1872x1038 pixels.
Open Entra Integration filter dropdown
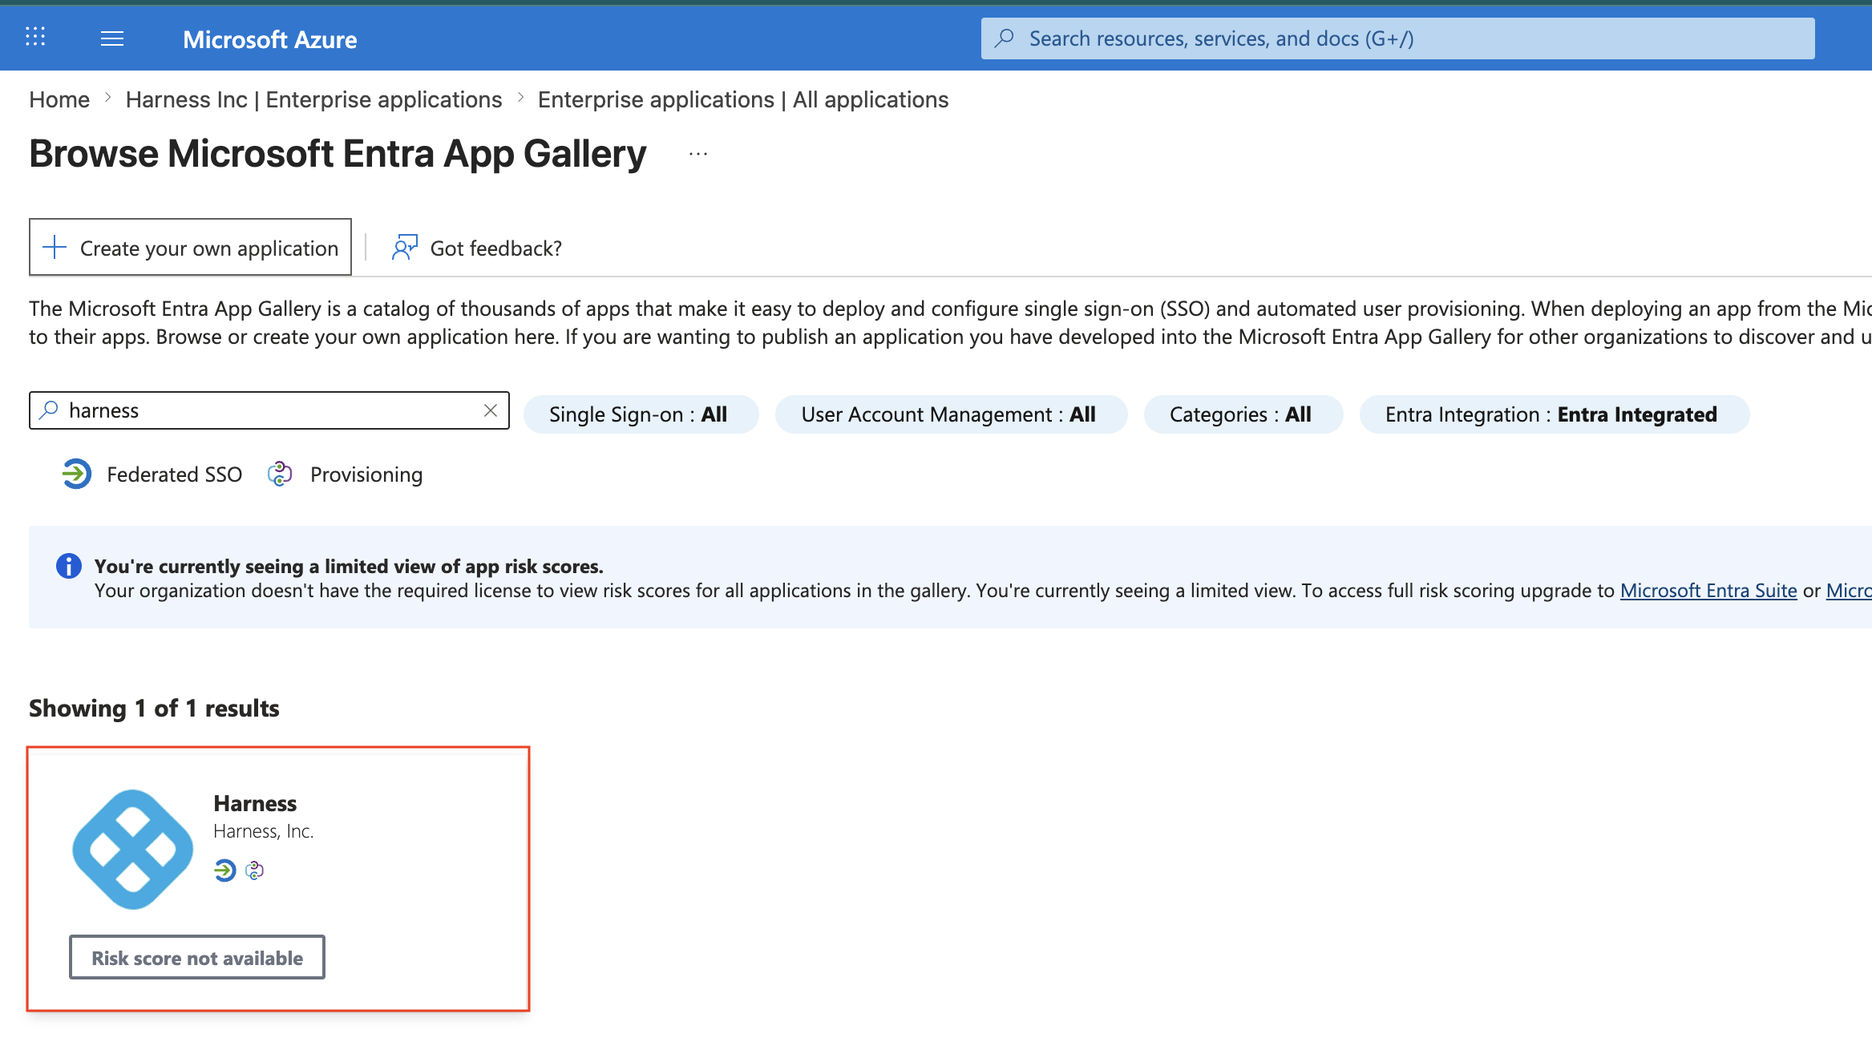1553,414
